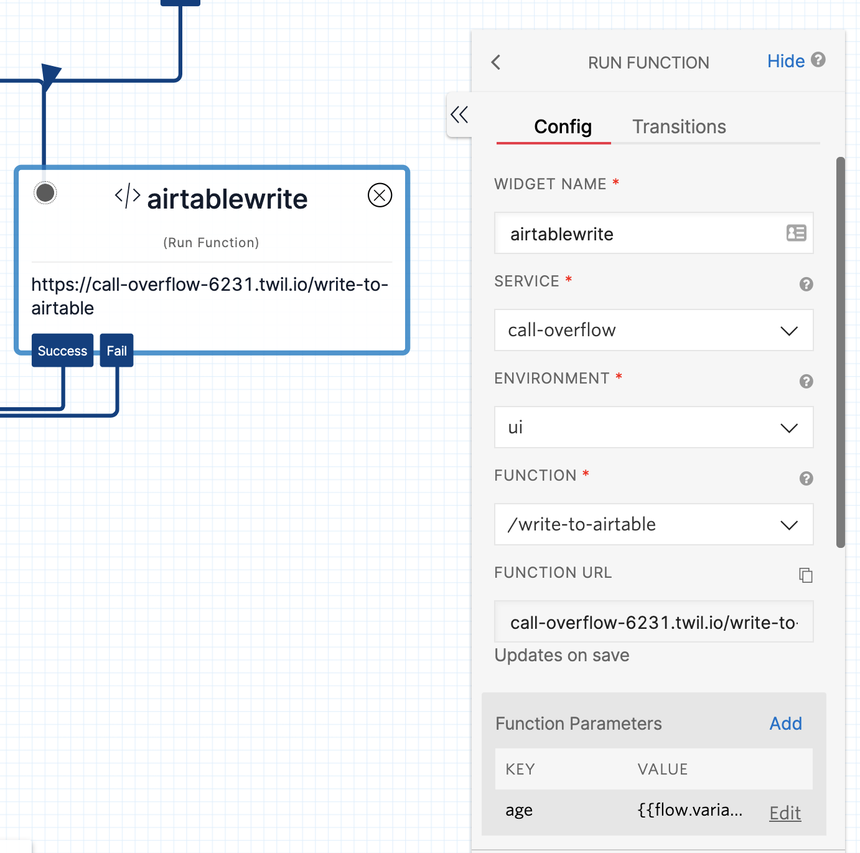Click the "Updates on save" text
This screenshot has height=853, width=860.
tap(562, 655)
